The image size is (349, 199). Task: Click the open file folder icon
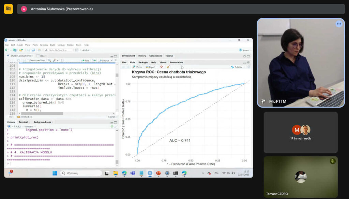(x=21, y=50)
